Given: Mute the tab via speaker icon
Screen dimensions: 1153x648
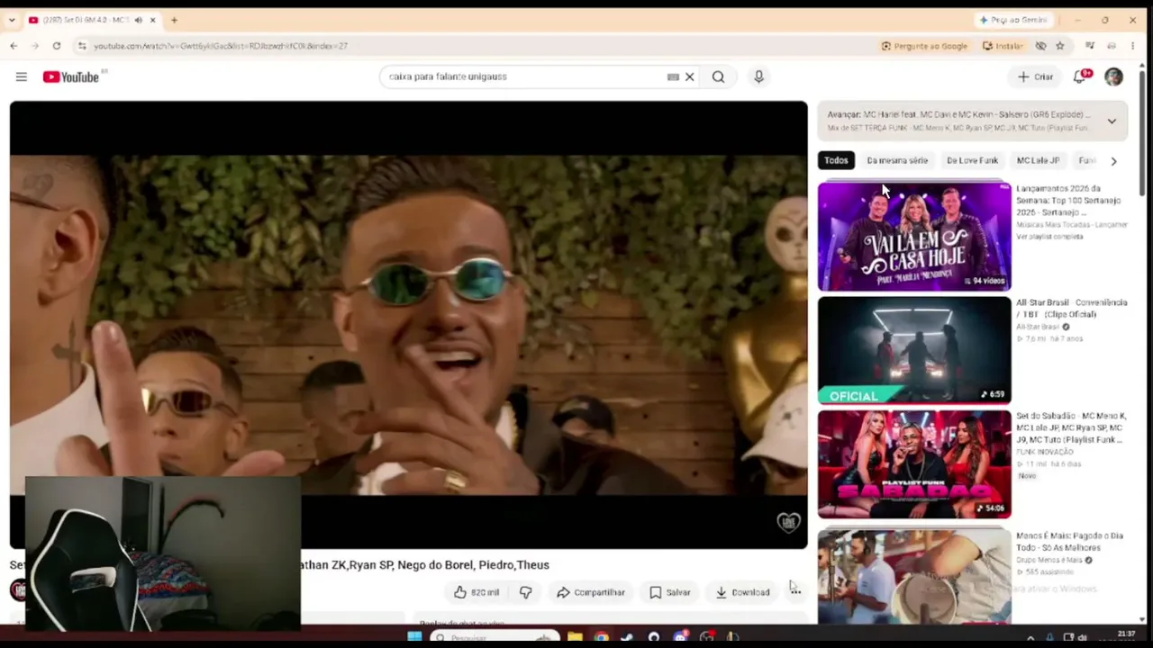Looking at the screenshot, I should pos(139,20).
